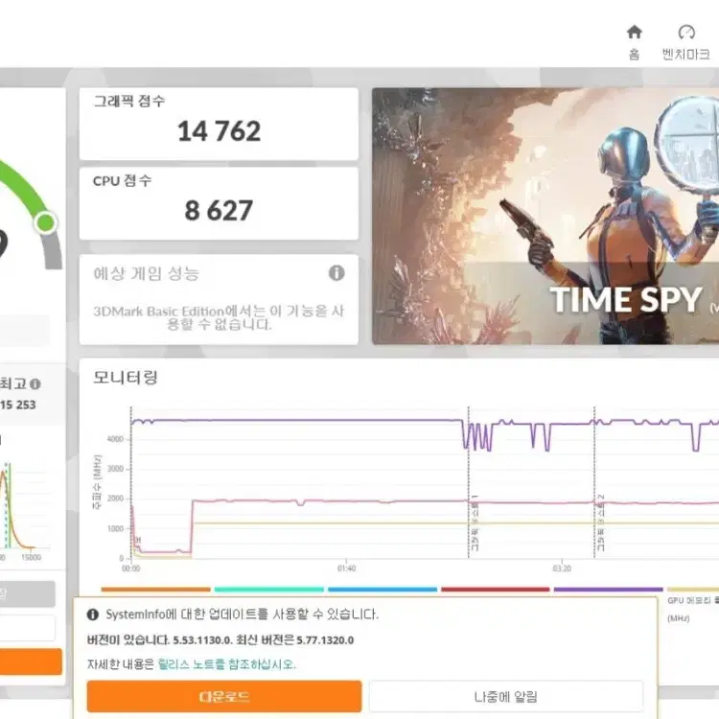Click the best score value 15 253
This screenshot has height=719, width=719.
[18, 405]
